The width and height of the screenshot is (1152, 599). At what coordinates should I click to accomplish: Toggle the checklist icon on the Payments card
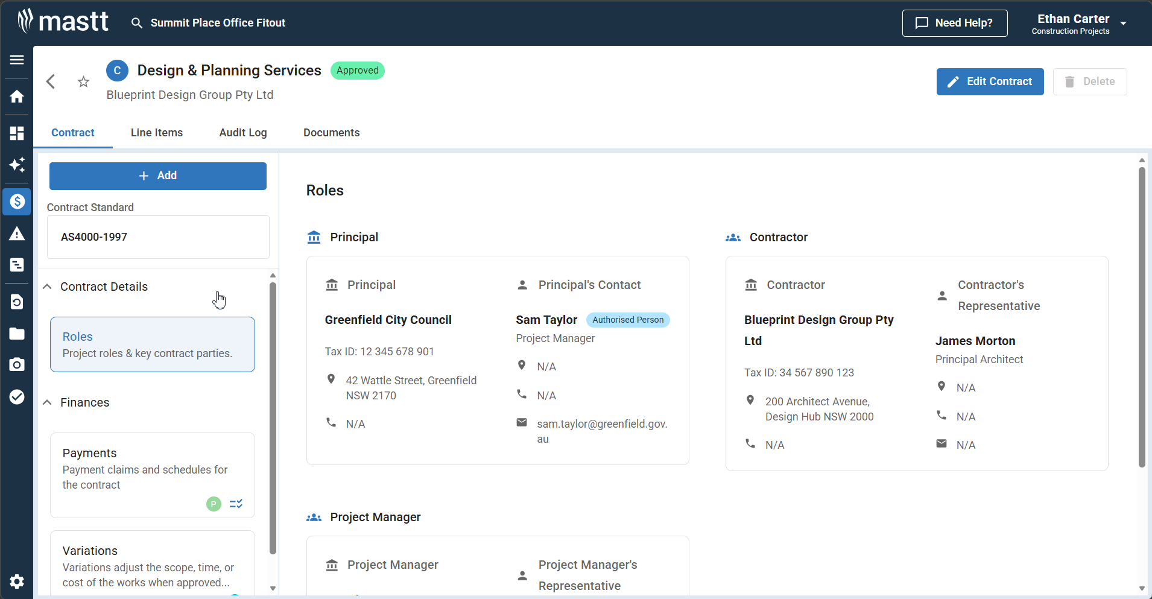(236, 504)
